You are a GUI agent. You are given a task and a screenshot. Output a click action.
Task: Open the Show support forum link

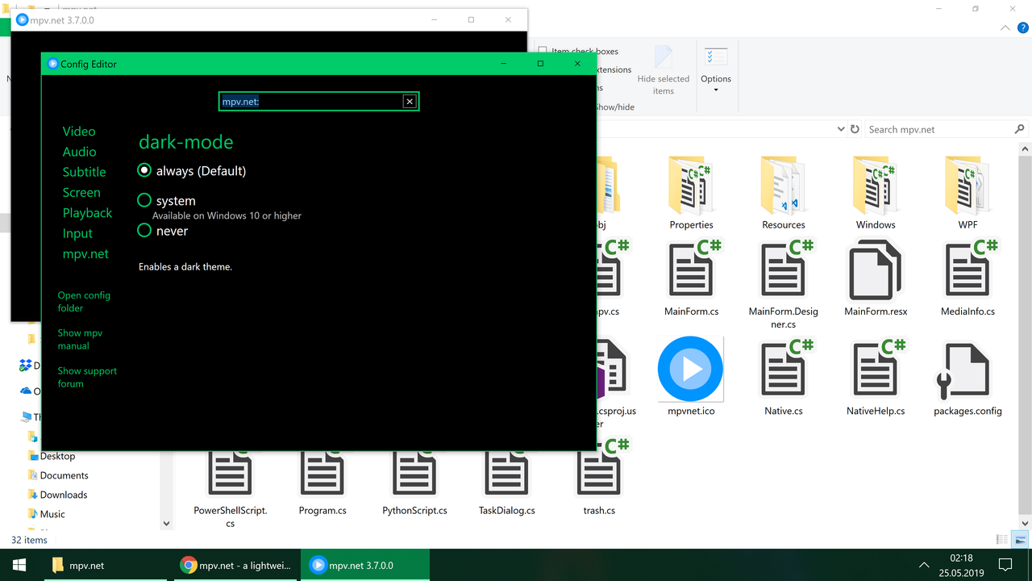coord(87,377)
